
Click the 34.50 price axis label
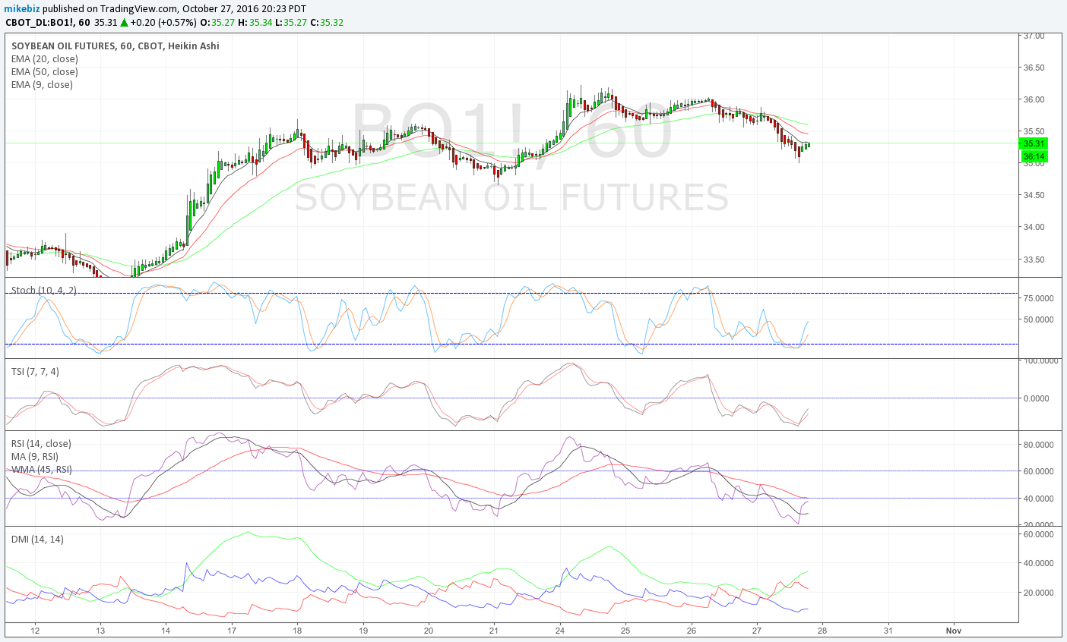[1034, 195]
